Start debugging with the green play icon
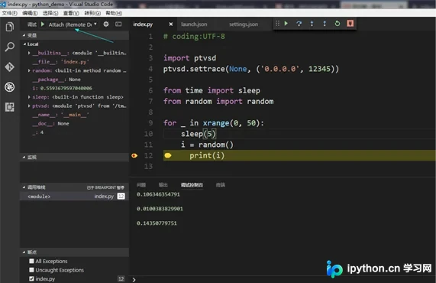This screenshot has width=436, height=283. click(x=43, y=24)
